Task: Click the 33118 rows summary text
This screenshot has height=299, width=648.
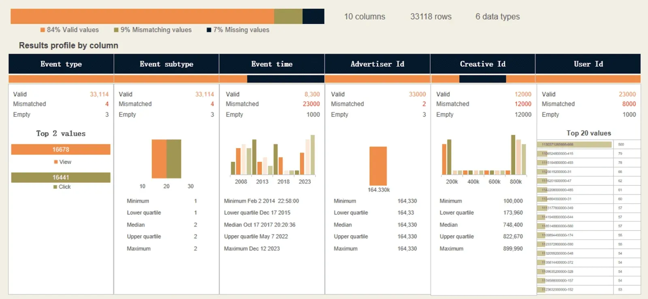Action: tap(431, 17)
